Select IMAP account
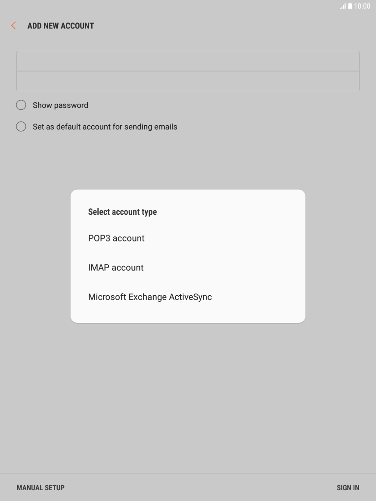Screen dimensions: 376x501 [116, 267]
